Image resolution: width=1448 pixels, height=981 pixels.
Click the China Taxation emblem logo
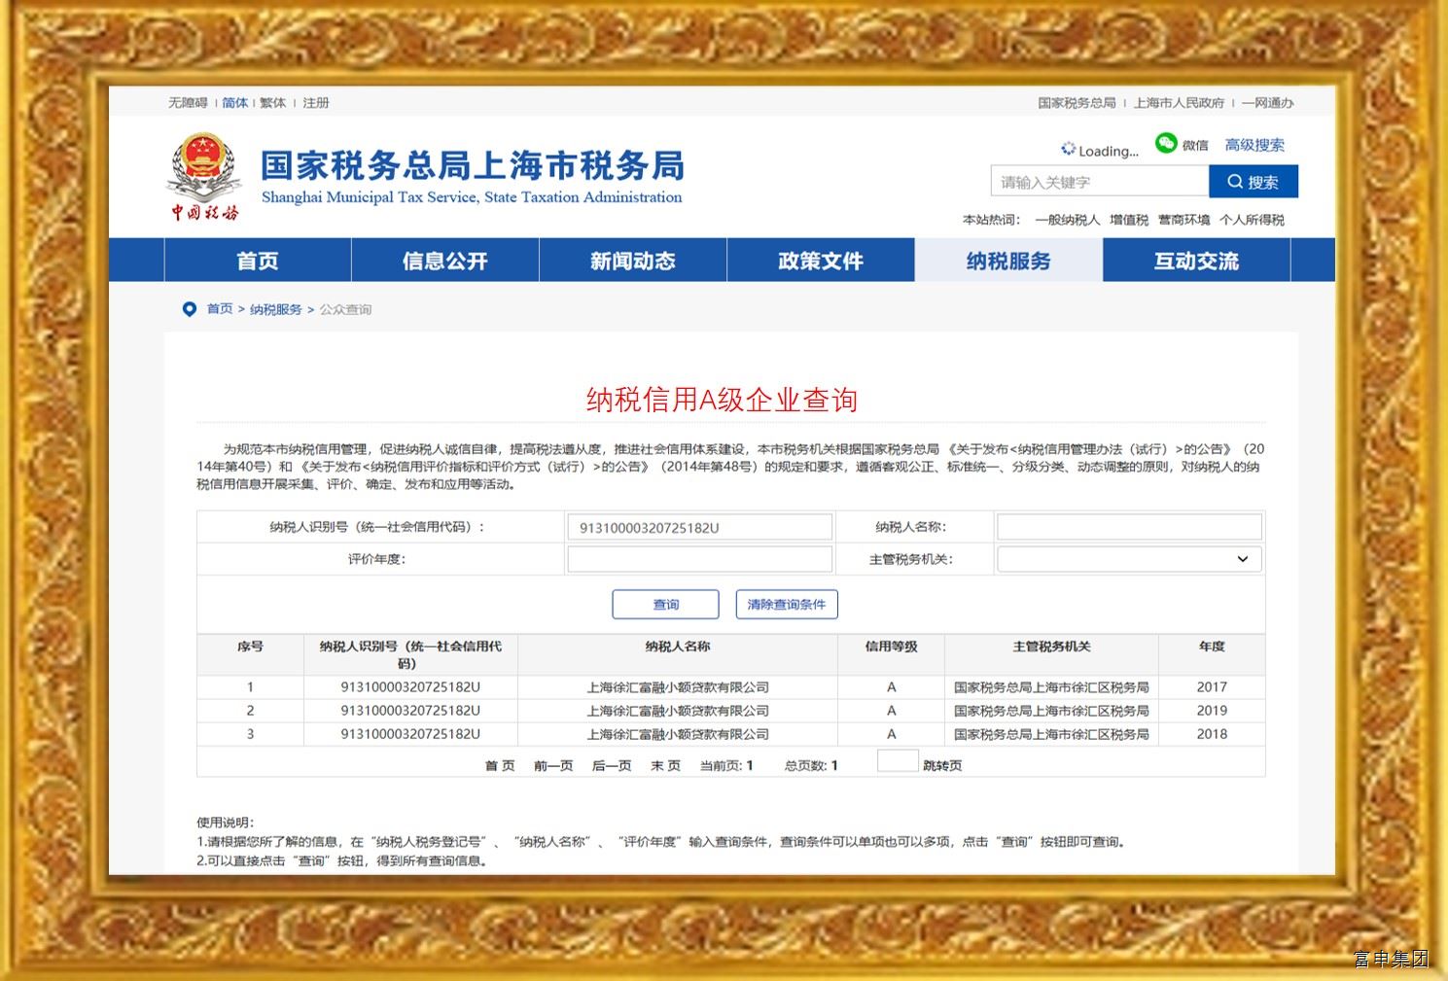click(203, 177)
